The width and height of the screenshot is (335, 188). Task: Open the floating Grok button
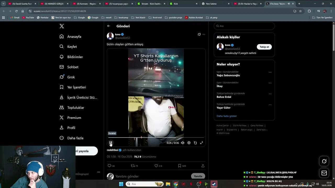click(x=324, y=161)
